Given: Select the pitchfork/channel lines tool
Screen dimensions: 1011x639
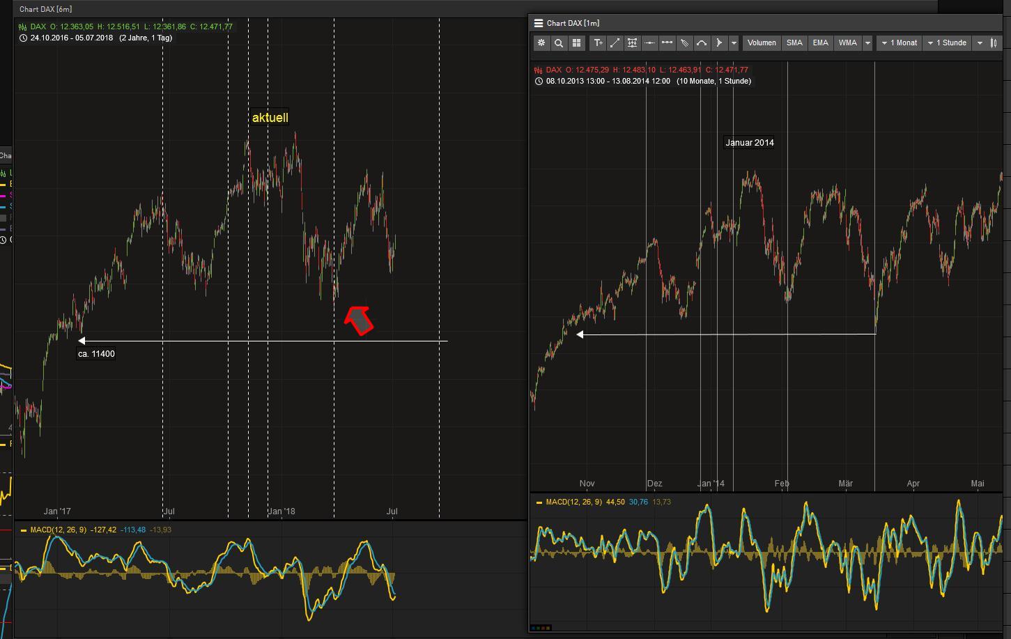Looking at the screenshot, I should tap(684, 43).
